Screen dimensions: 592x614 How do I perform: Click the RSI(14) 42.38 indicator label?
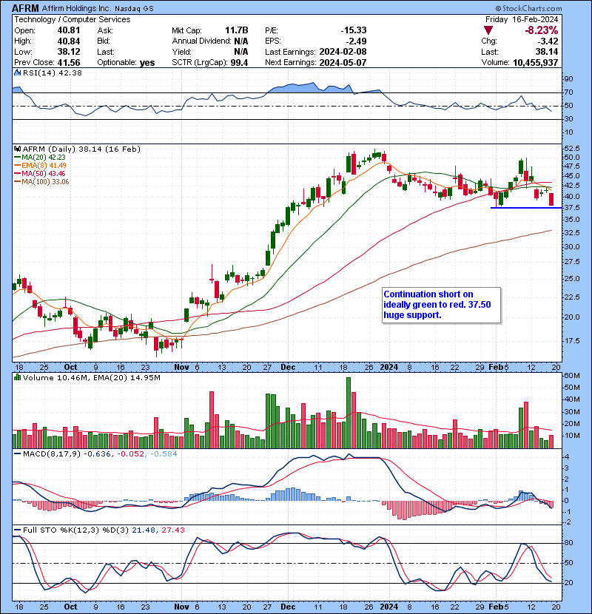[x=52, y=72]
